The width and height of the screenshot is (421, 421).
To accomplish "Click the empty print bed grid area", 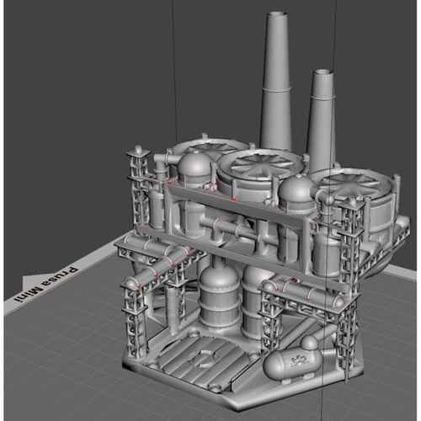I will pos(61,365).
